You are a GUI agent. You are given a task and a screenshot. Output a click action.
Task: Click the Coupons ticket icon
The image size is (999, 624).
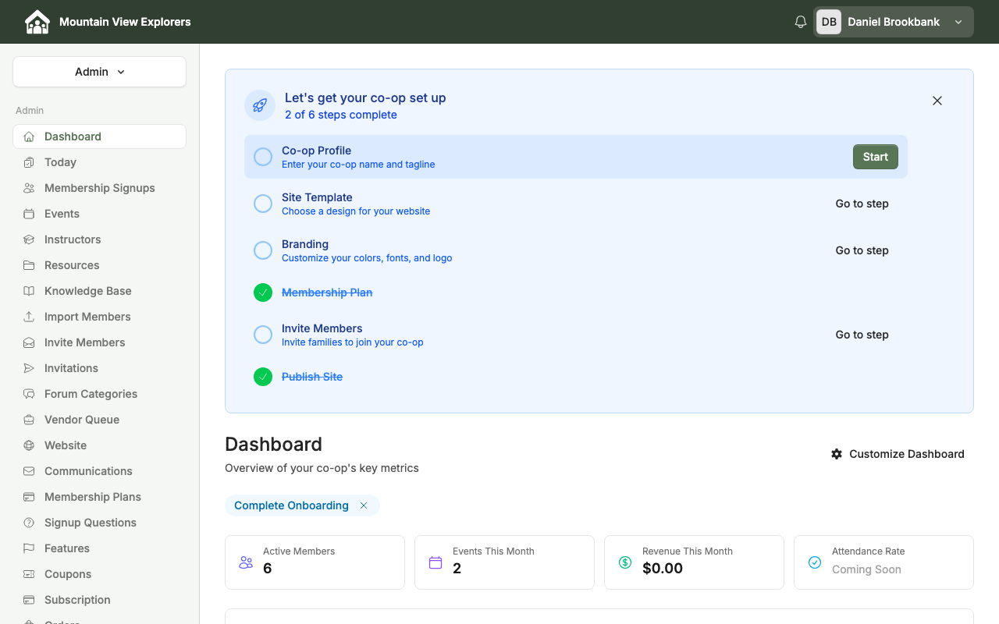(x=29, y=574)
